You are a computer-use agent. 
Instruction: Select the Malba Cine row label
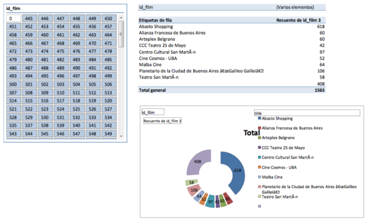tap(150, 64)
